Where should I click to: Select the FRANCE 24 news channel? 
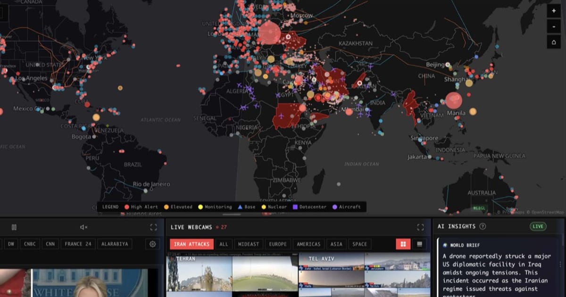click(x=78, y=244)
